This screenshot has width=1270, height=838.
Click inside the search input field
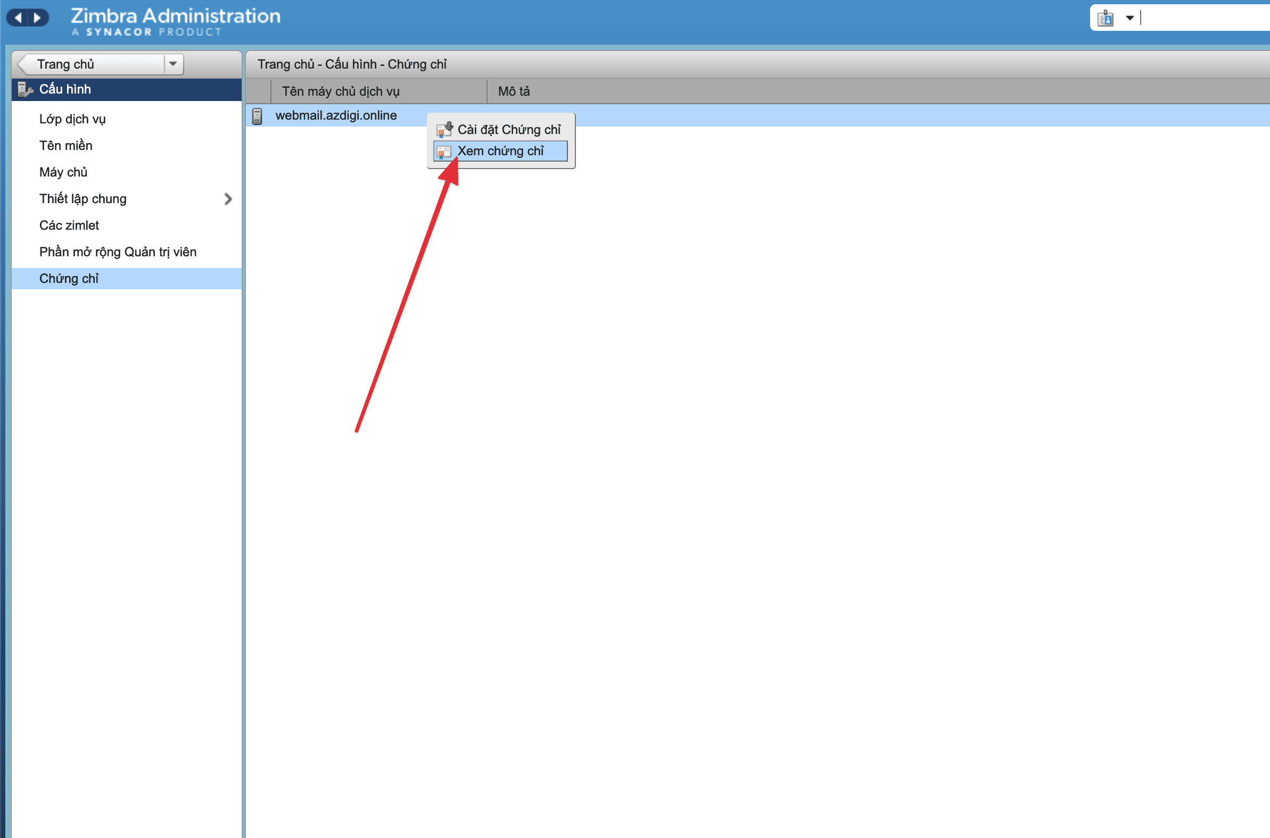point(1203,18)
